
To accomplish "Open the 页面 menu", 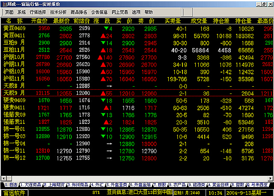I will (x=9, y=12).
